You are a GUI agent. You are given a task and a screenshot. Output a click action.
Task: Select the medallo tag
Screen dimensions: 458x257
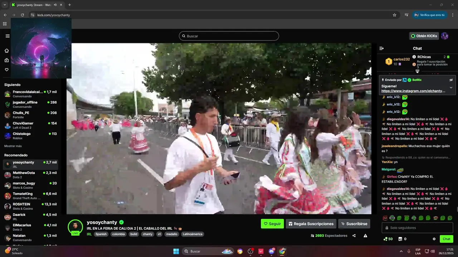coord(171,234)
